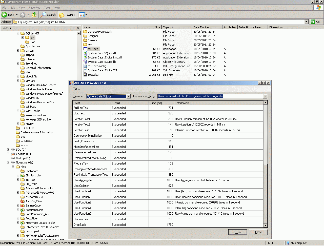
Task: Select the System.Data.SQLite.lib file icon
Action: 85,62
